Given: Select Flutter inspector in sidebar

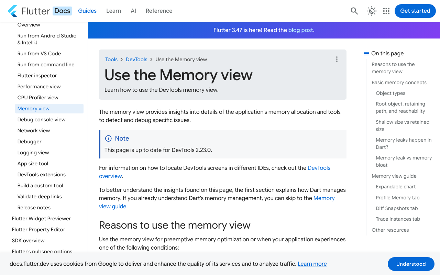Looking at the screenshot, I should [37, 76].
